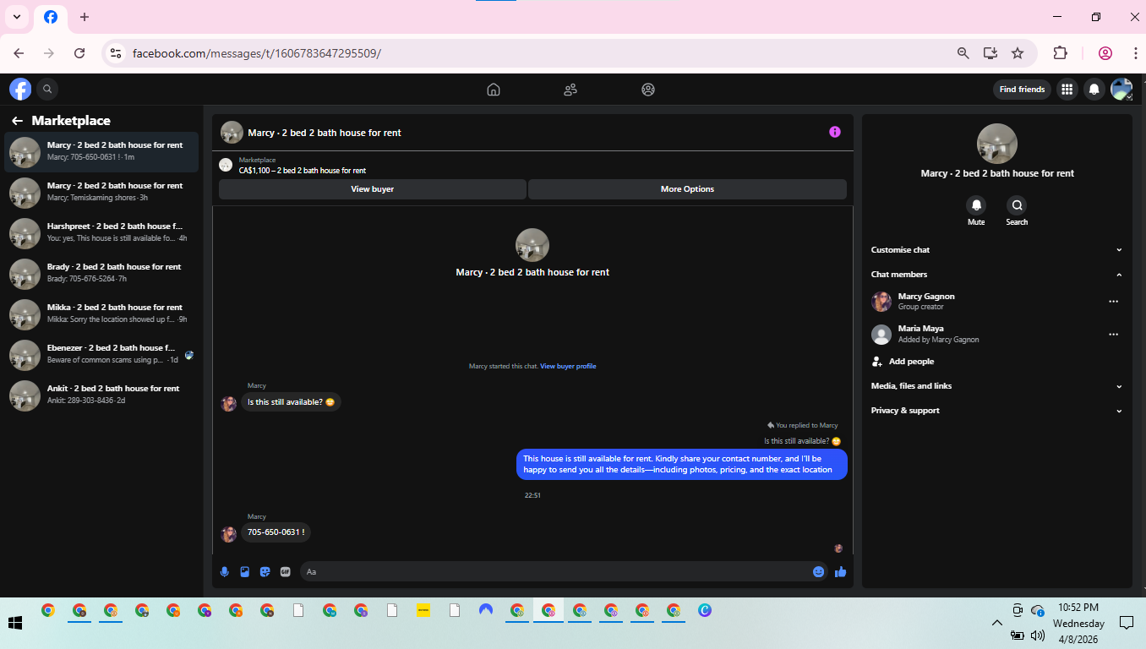
Task: Open the Groups icon in top navigation
Action: pyautogui.click(x=648, y=90)
